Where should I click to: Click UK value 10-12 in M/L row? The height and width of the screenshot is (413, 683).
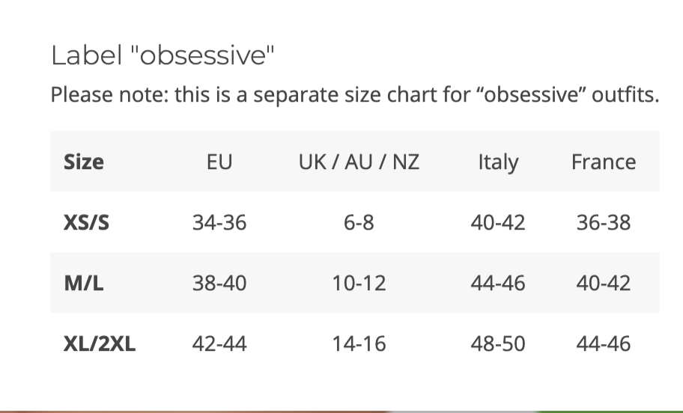tap(359, 283)
